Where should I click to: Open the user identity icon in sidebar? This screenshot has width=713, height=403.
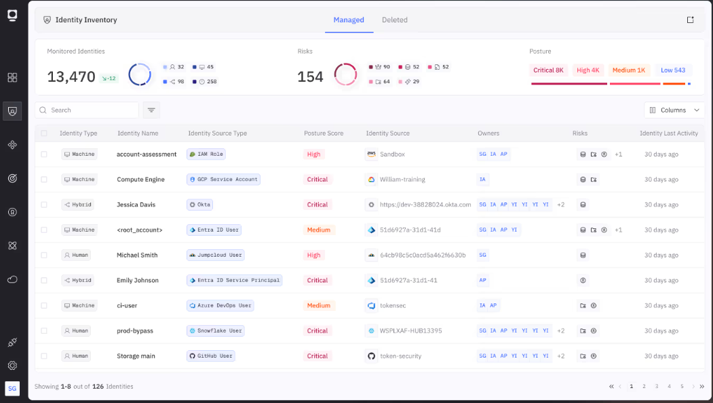click(x=12, y=212)
